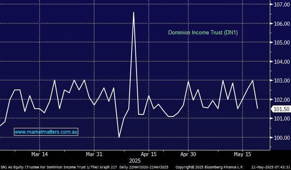291x170 pixels.
Task: Select the 102.00 axis value
Action: tap(282, 100)
